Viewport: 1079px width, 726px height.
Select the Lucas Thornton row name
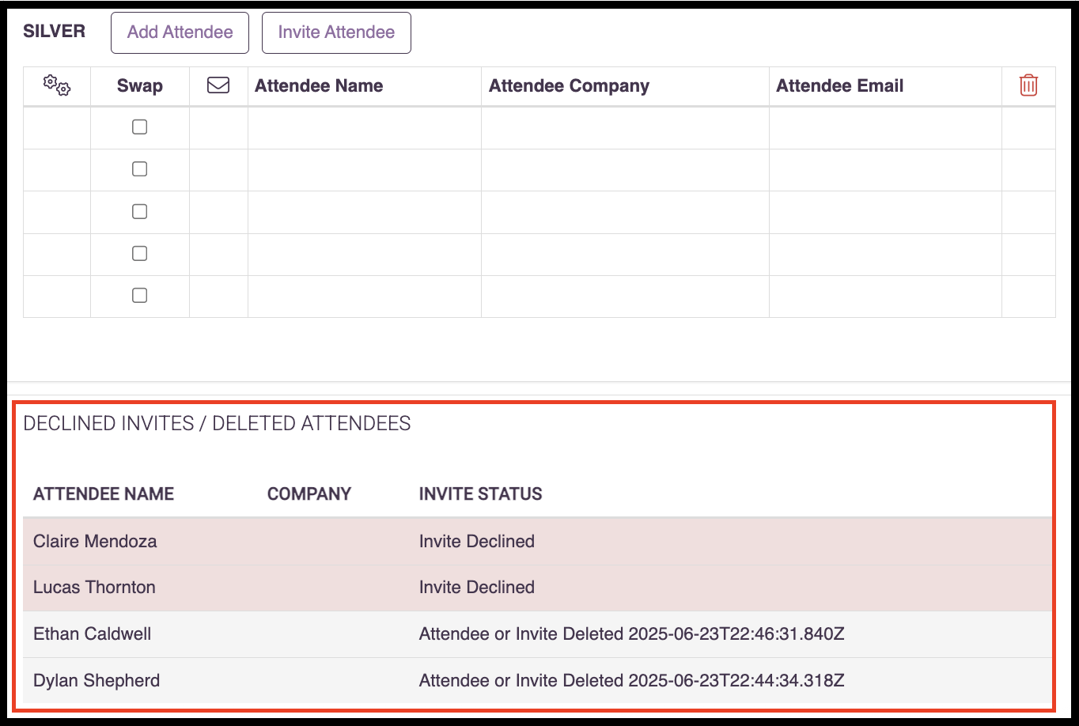click(x=94, y=588)
